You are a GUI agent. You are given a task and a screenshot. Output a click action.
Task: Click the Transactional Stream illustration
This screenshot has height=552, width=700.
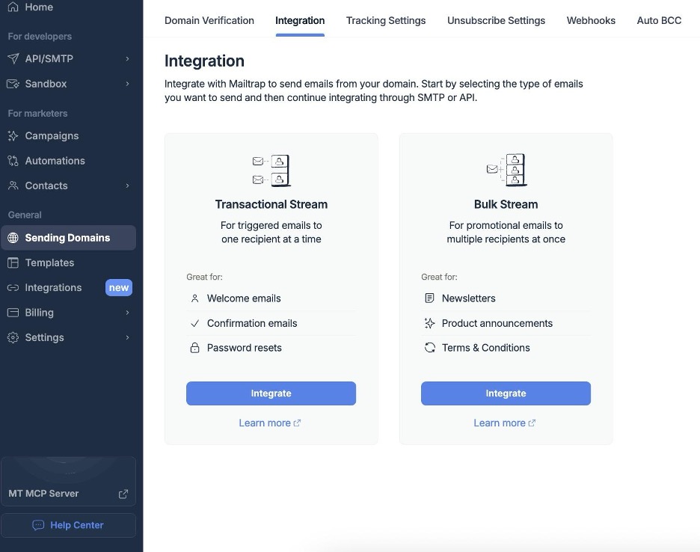coord(271,171)
